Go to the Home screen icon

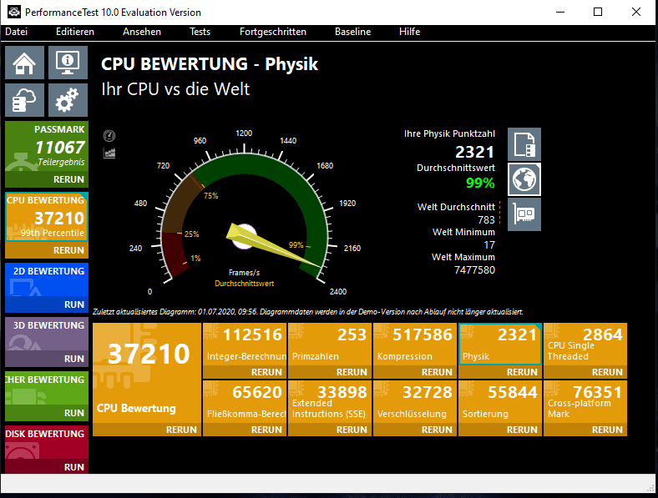point(24,63)
